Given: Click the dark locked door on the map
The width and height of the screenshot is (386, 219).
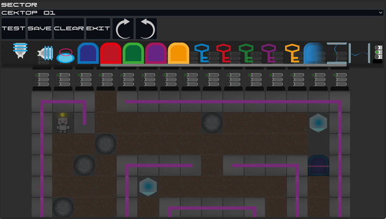Looking at the screenshot, I should tap(319, 165).
